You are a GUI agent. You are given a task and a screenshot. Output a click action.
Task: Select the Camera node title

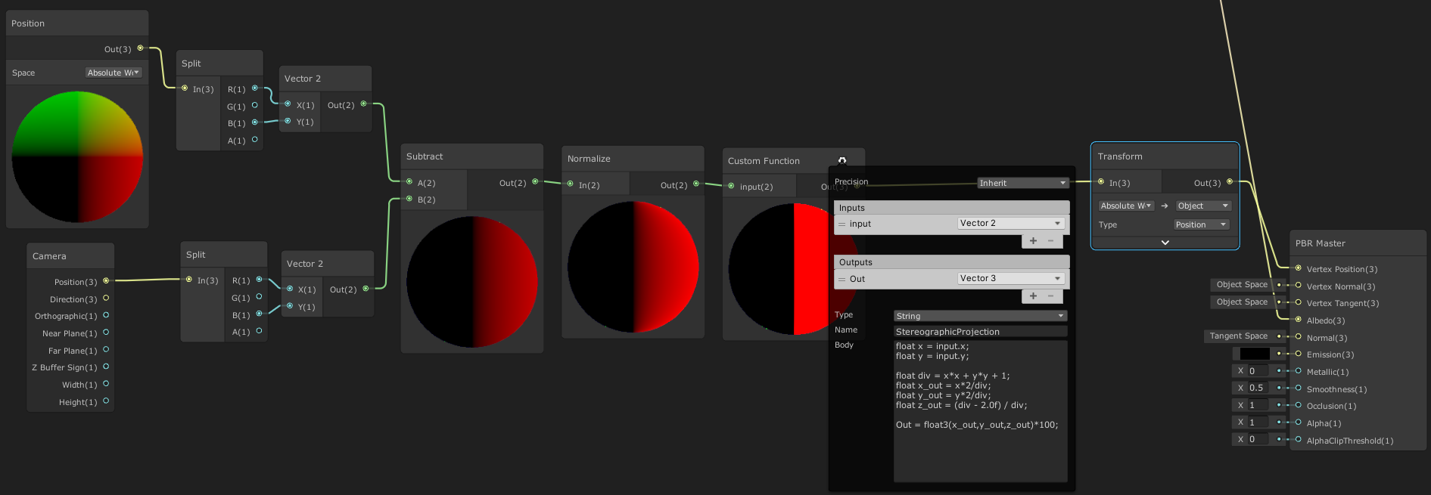(49, 256)
